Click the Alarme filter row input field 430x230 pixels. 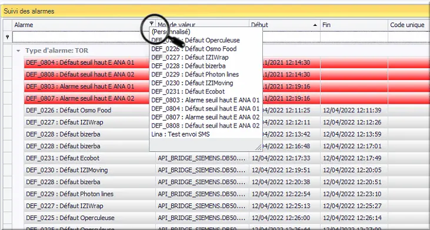click(x=81, y=36)
